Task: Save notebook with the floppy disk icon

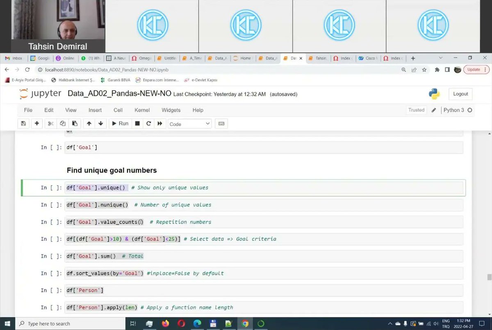Action: tap(23, 124)
